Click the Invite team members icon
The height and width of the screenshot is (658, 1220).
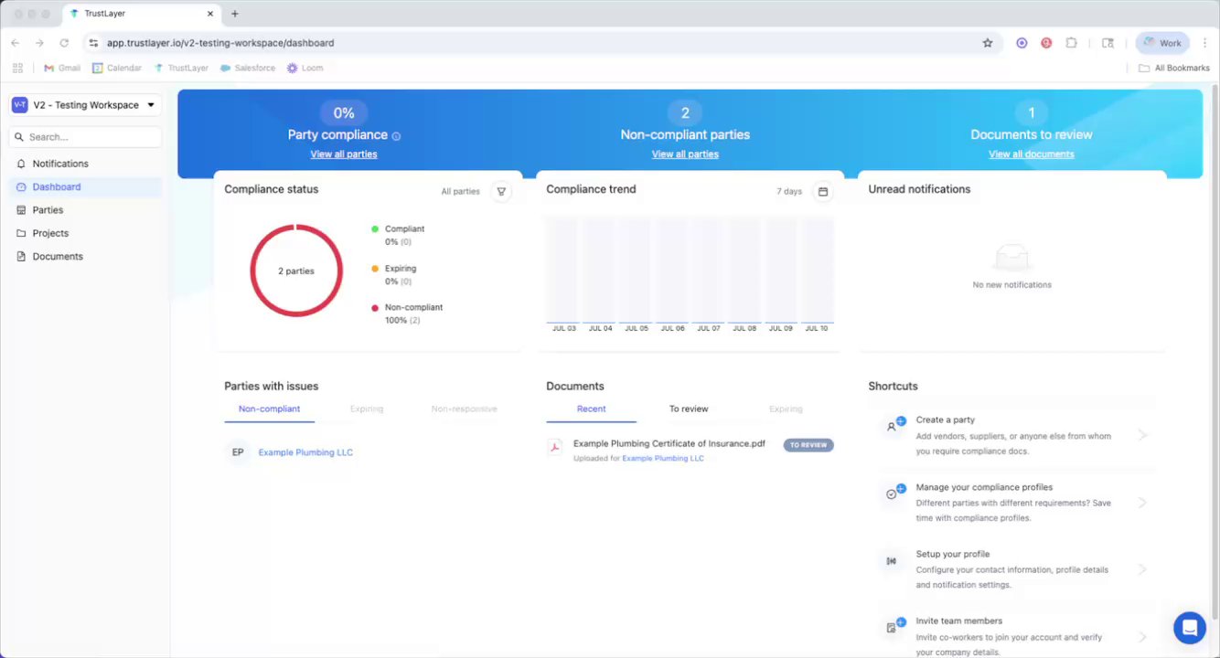click(x=894, y=626)
